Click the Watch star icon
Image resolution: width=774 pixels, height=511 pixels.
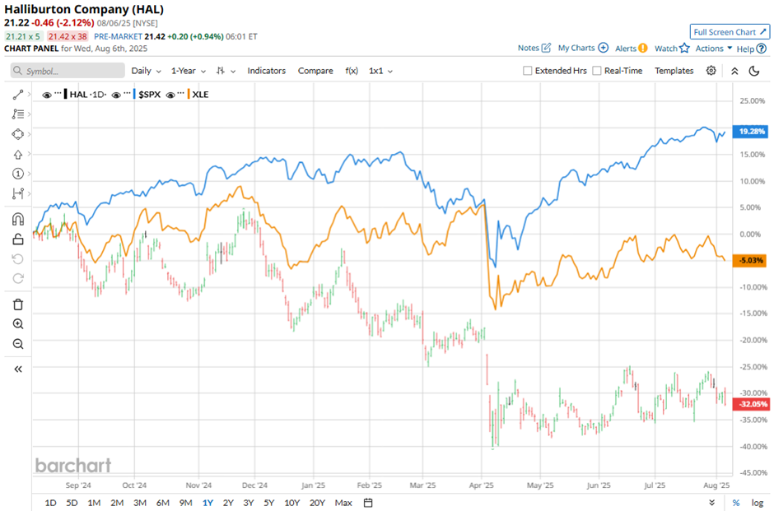684,48
